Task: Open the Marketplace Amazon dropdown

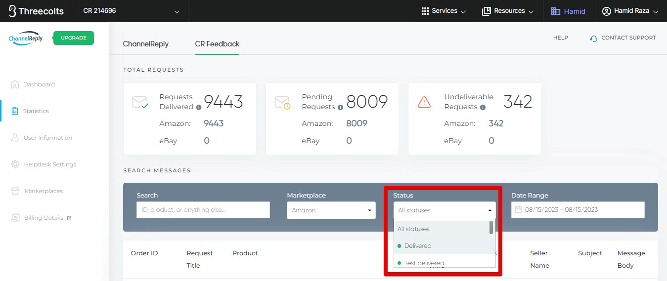Action: (x=331, y=210)
